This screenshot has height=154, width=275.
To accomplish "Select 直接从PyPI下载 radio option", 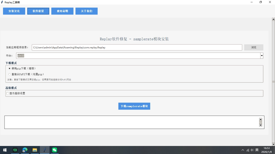I will pyautogui.click(x=10, y=74).
